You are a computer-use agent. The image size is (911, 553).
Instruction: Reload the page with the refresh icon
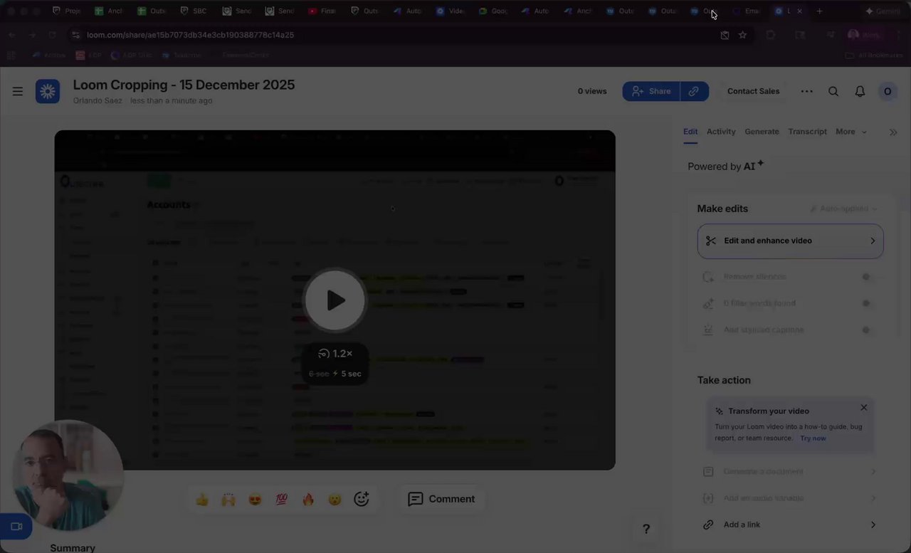pyautogui.click(x=52, y=35)
